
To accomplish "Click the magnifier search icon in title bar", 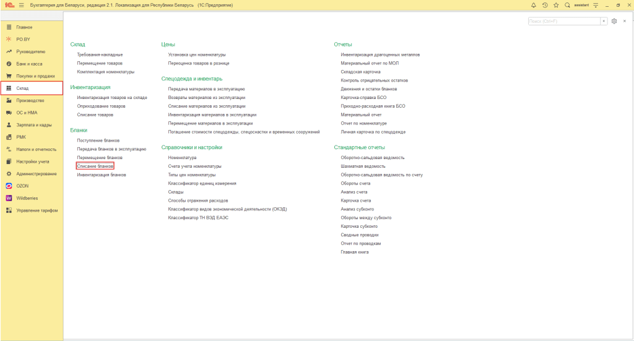I will coord(567,5).
